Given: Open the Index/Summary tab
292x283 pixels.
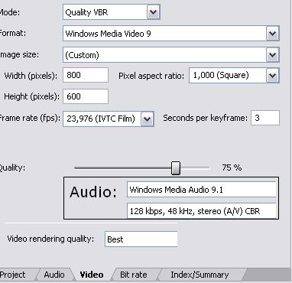Looking at the screenshot, I should pos(200,275).
